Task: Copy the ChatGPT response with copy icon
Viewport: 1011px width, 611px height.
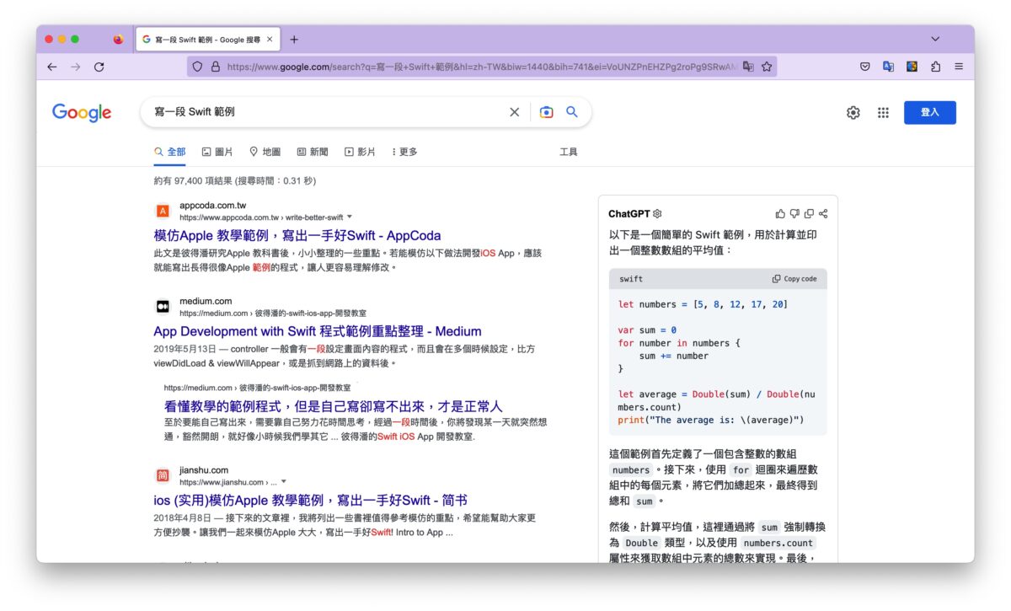Action: point(809,214)
